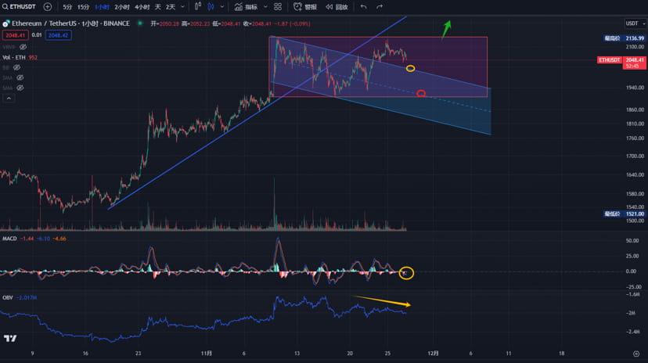Screen dimensions: 648x363
Task: Click the TradingView logo
Action: [x=10, y=339]
